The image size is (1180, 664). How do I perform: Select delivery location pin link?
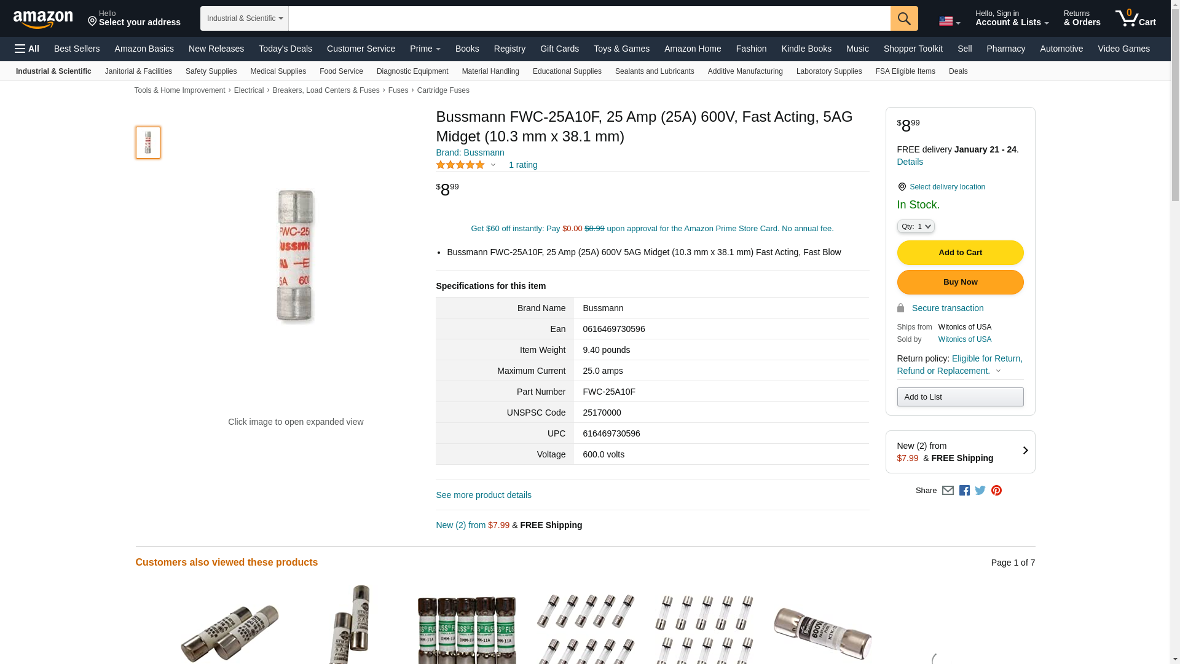(941, 187)
